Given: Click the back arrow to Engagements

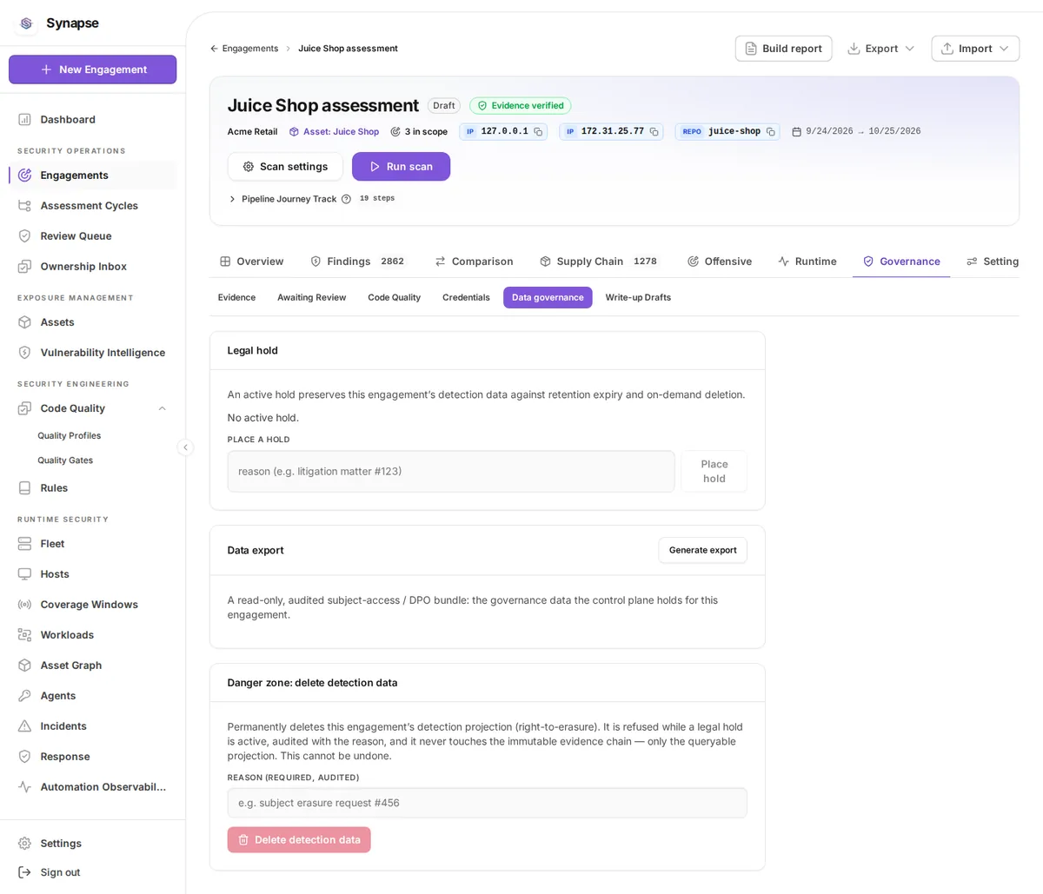Looking at the screenshot, I should point(214,49).
